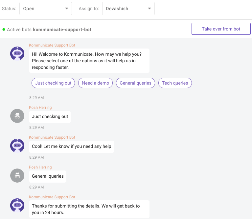The image size is (252, 219).
Task: Click the Posh Herring name above 'Just checking out'
Action: point(40,108)
